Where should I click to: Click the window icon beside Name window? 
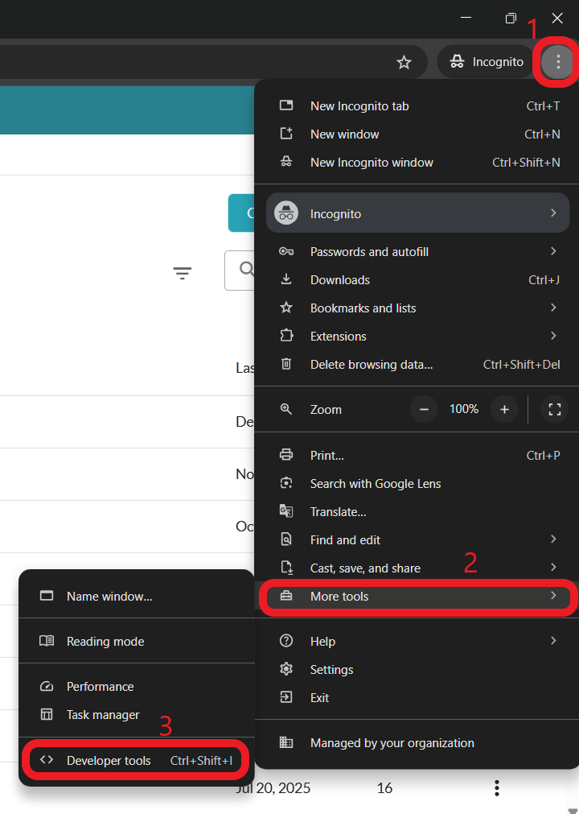(x=47, y=596)
